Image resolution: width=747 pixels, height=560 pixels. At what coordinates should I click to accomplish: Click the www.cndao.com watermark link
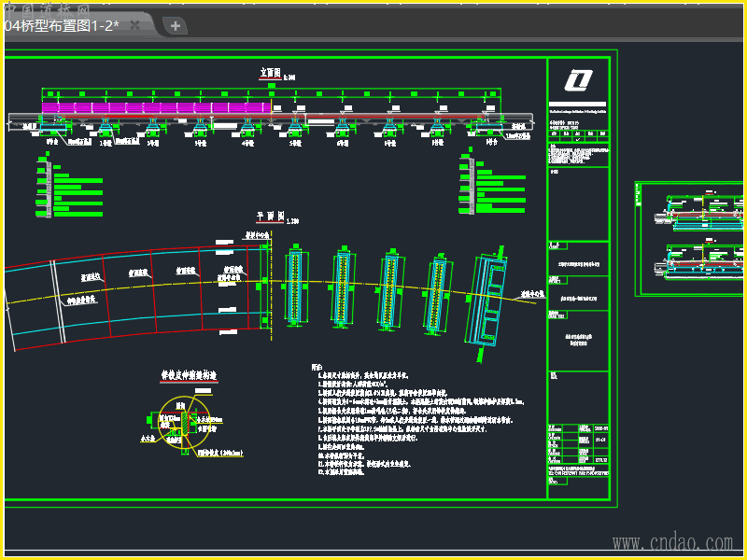(672, 542)
